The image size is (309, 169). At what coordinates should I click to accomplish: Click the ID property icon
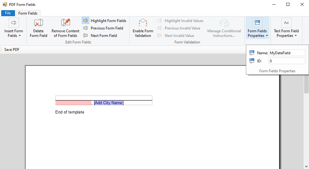[252, 61]
